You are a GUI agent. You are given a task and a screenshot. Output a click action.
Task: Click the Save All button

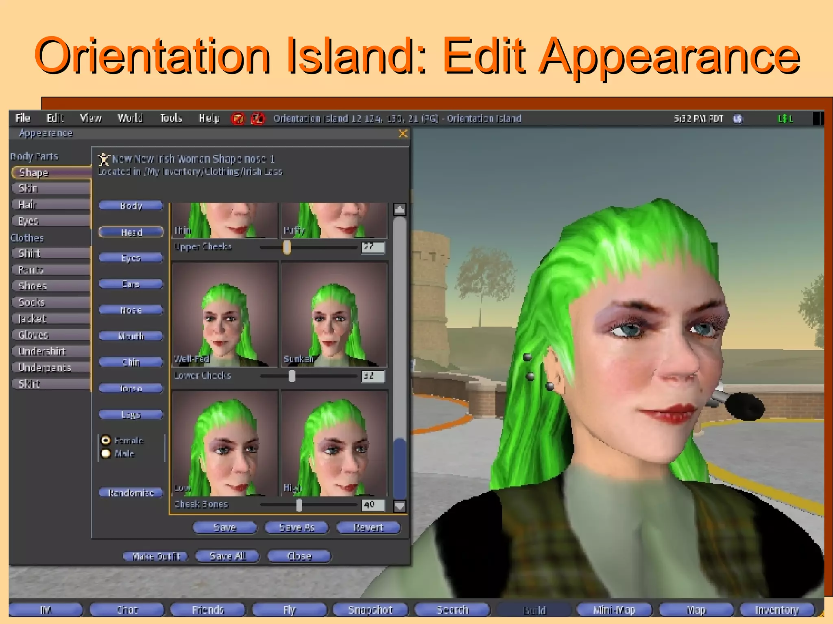[x=227, y=556]
